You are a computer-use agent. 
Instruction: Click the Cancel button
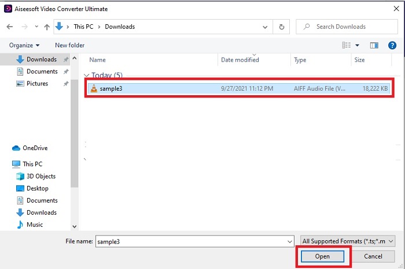[373, 256]
